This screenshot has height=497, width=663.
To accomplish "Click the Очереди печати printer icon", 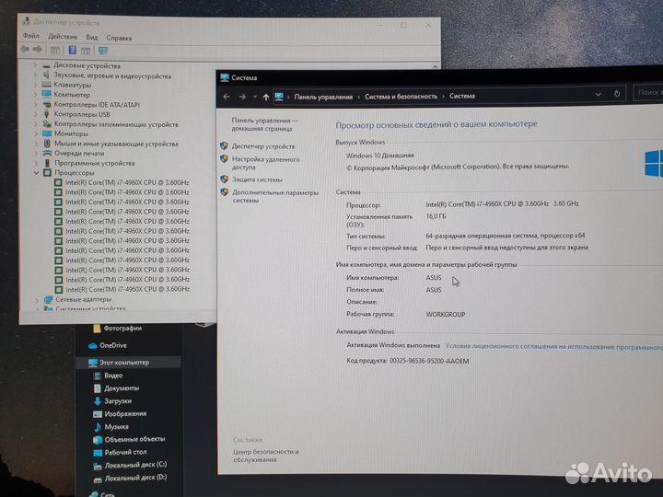I will 47,153.
